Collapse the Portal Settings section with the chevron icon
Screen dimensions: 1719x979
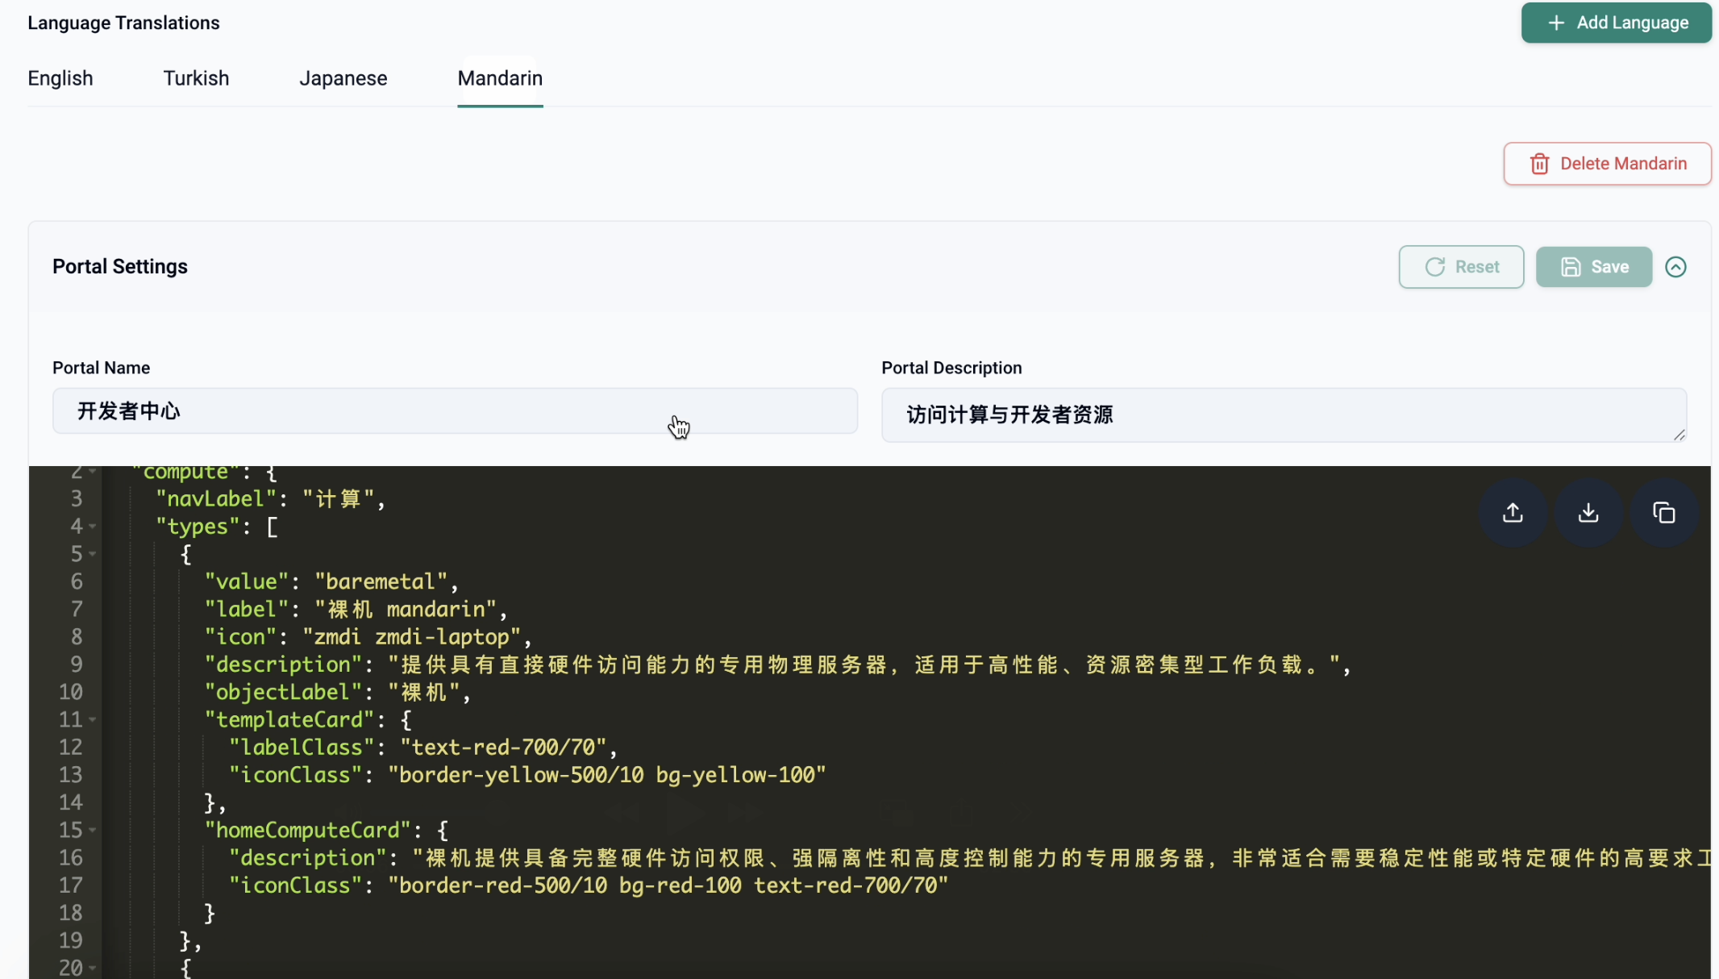coord(1675,267)
